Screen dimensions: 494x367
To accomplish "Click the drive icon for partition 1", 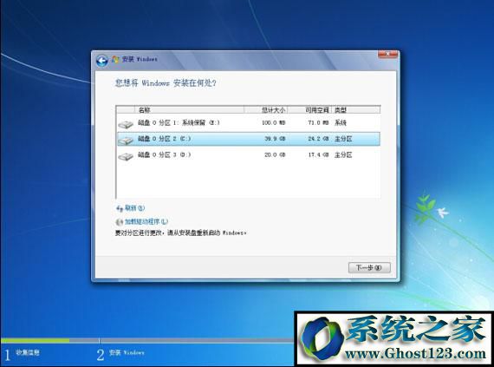I will click(x=126, y=125).
